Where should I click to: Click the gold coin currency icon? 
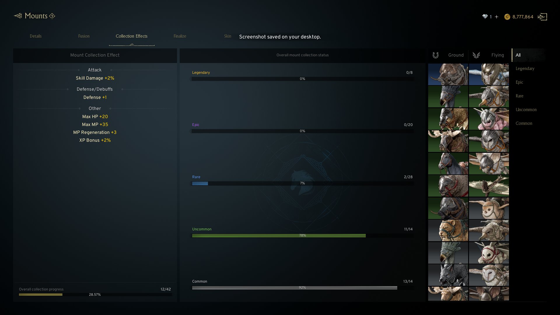click(507, 17)
